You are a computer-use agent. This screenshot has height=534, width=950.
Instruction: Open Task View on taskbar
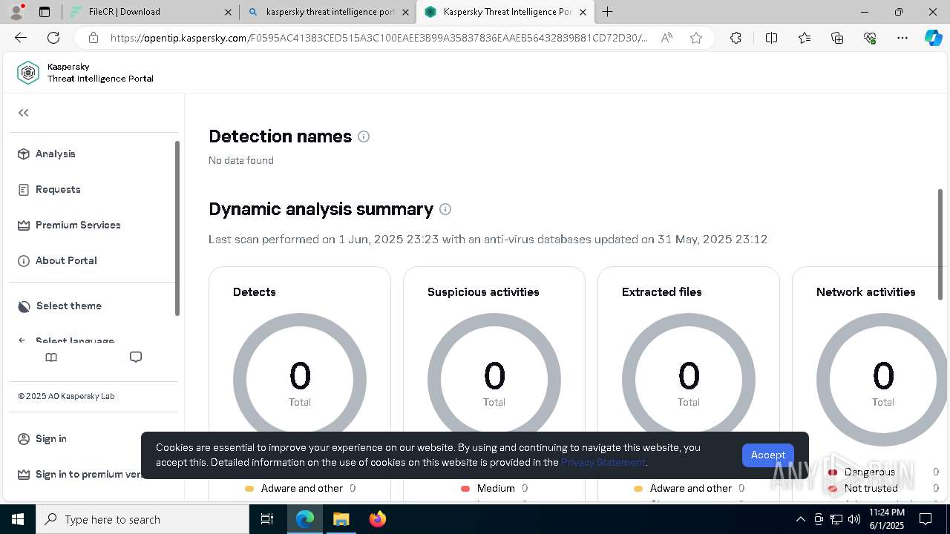point(267,519)
